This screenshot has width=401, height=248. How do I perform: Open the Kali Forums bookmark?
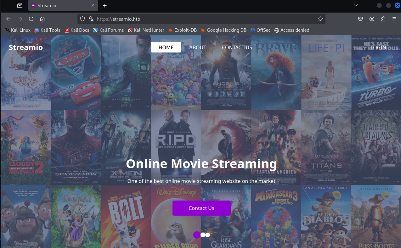click(x=108, y=30)
